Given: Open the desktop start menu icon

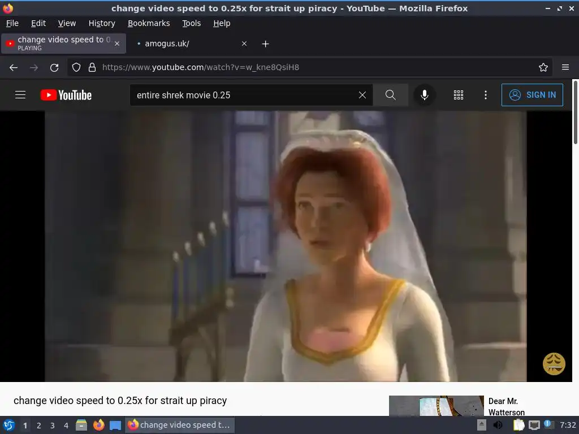Looking at the screenshot, I should [9, 425].
